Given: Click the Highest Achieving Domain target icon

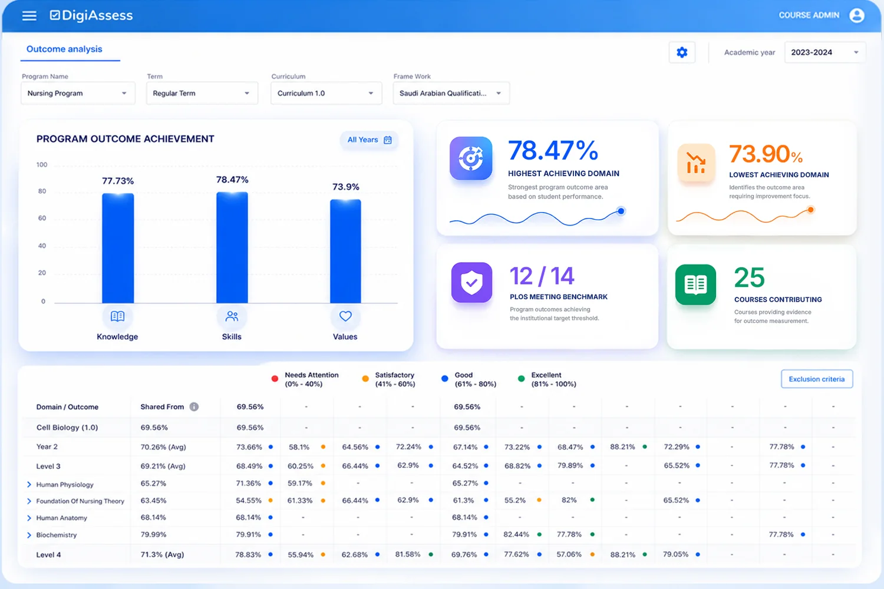Looking at the screenshot, I should pyautogui.click(x=471, y=158).
